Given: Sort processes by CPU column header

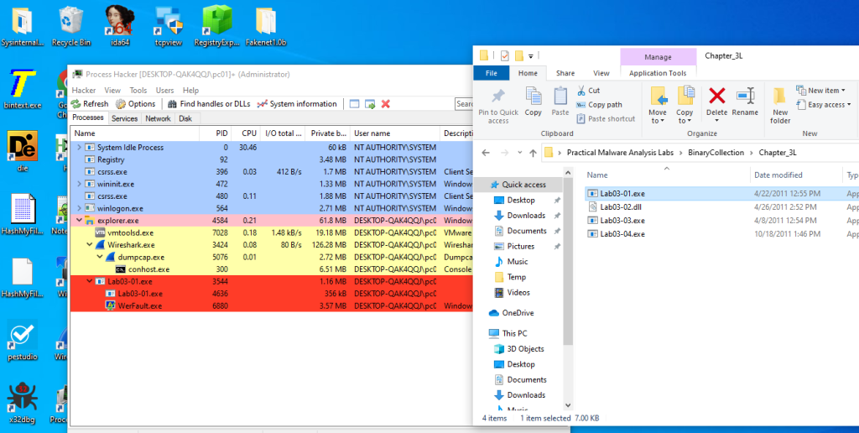Looking at the screenshot, I should [246, 133].
